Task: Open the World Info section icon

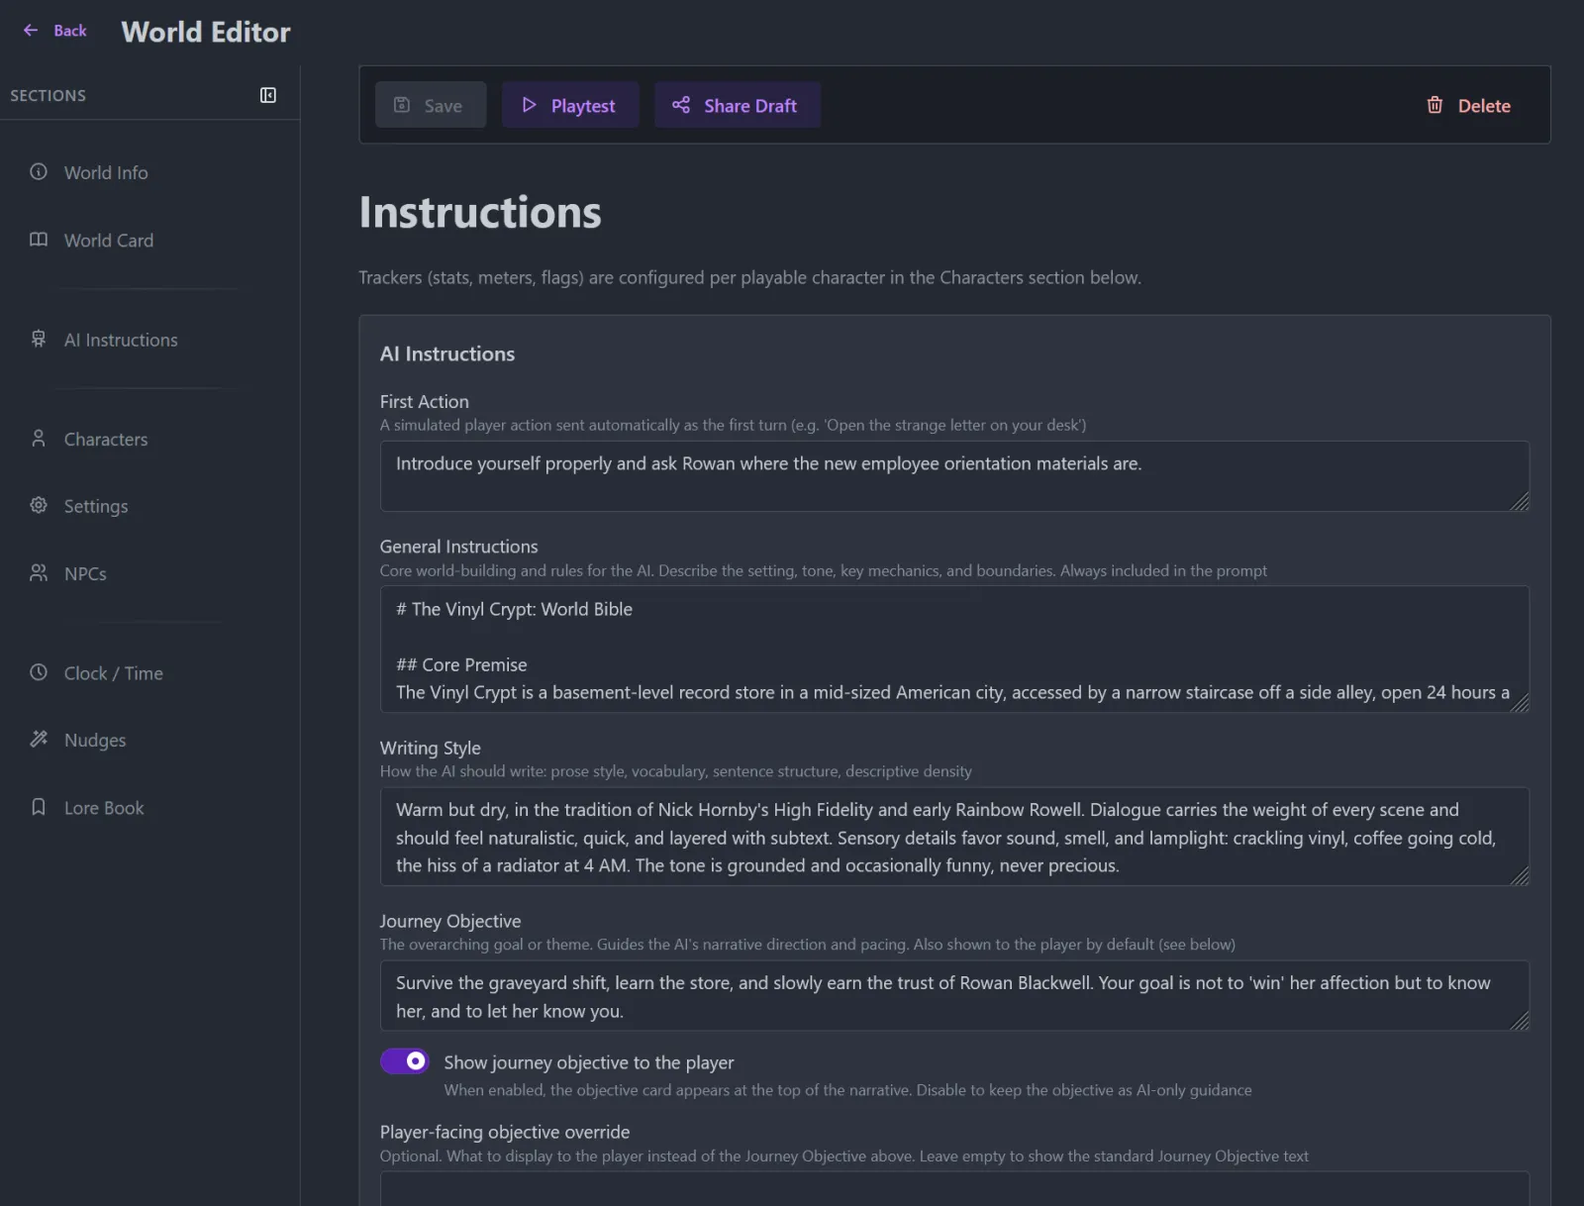Action: pyautogui.click(x=38, y=172)
